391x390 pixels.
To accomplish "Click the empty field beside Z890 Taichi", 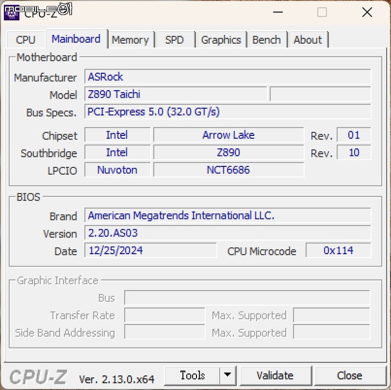I will point(320,94).
